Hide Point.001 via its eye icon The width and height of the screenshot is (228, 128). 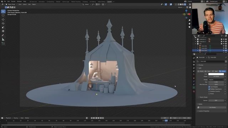(x=224, y=46)
